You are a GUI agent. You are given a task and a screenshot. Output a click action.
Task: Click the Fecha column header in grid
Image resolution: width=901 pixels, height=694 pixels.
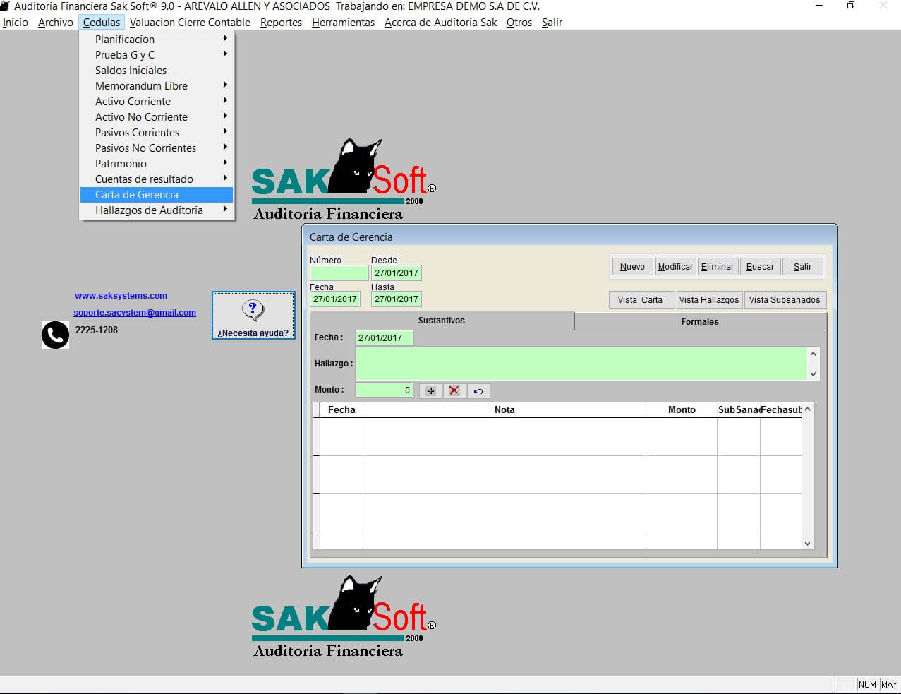coord(341,410)
